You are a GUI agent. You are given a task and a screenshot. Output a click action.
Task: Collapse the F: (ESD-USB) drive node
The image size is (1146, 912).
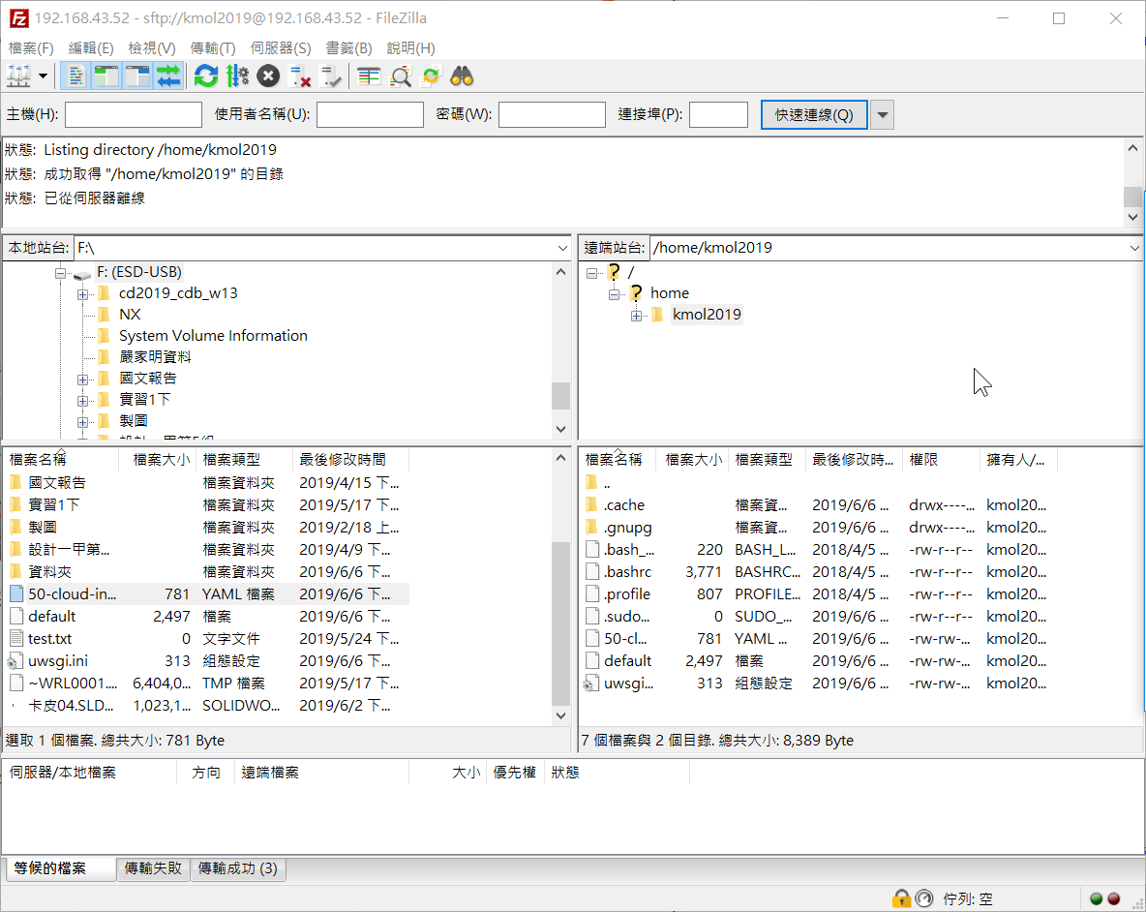pos(61,273)
